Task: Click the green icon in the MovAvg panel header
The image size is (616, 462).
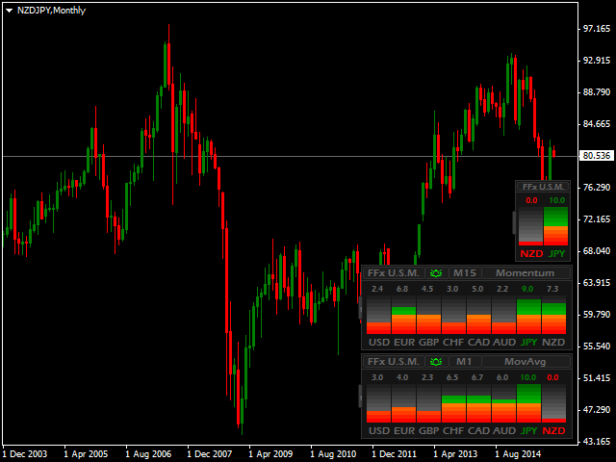Action: coord(436,361)
